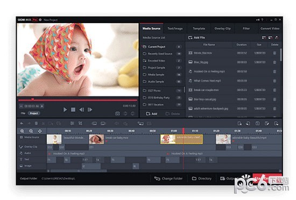
Task: Open the settings gear in title bar
Action: (x=40, y=19)
